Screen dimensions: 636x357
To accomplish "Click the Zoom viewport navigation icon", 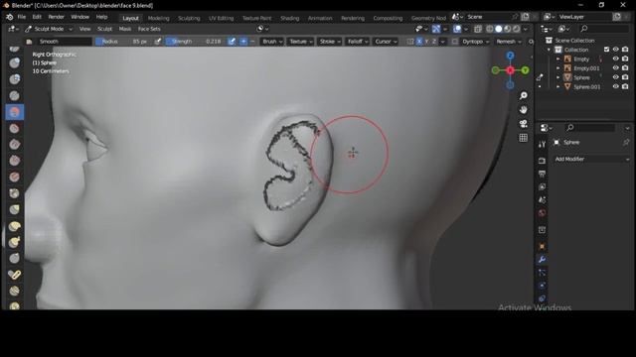I will coord(524,95).
